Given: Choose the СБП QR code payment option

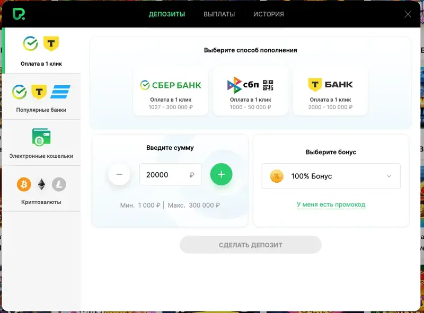Looking at the screenshot, I should click(250, 91).
